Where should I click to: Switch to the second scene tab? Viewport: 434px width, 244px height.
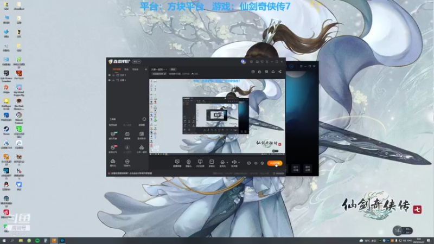tap(126, 69)
